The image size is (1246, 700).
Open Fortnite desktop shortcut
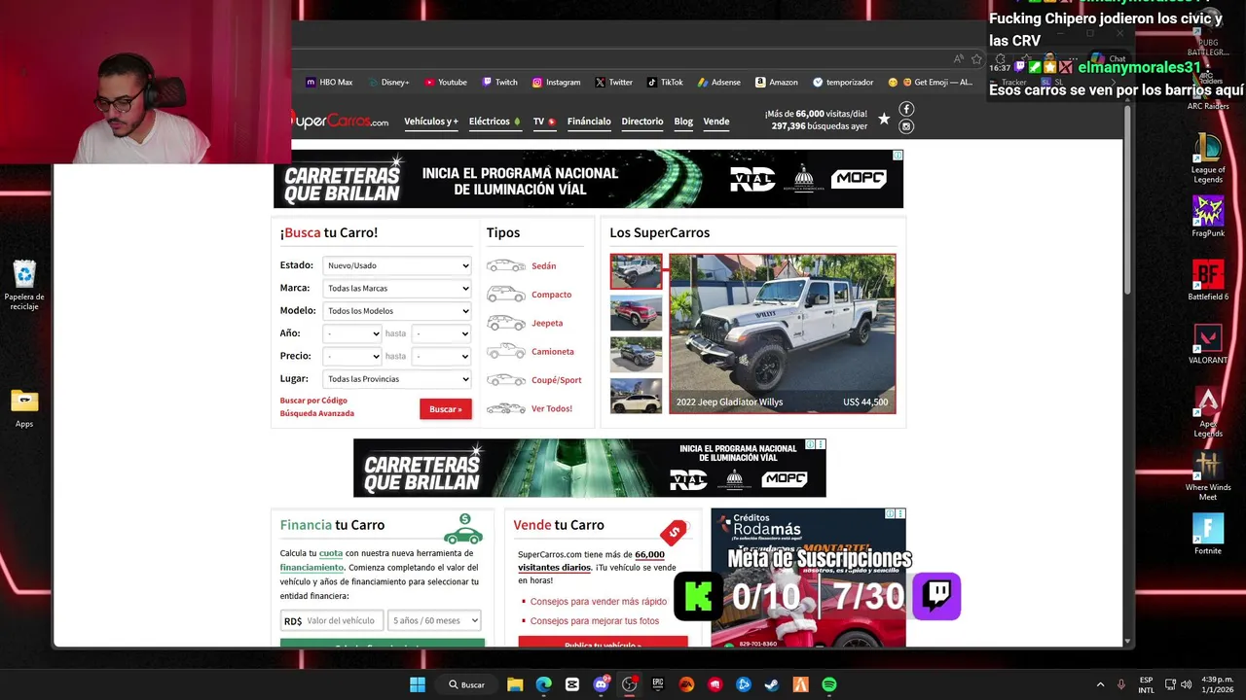(x=1208, y=534)
